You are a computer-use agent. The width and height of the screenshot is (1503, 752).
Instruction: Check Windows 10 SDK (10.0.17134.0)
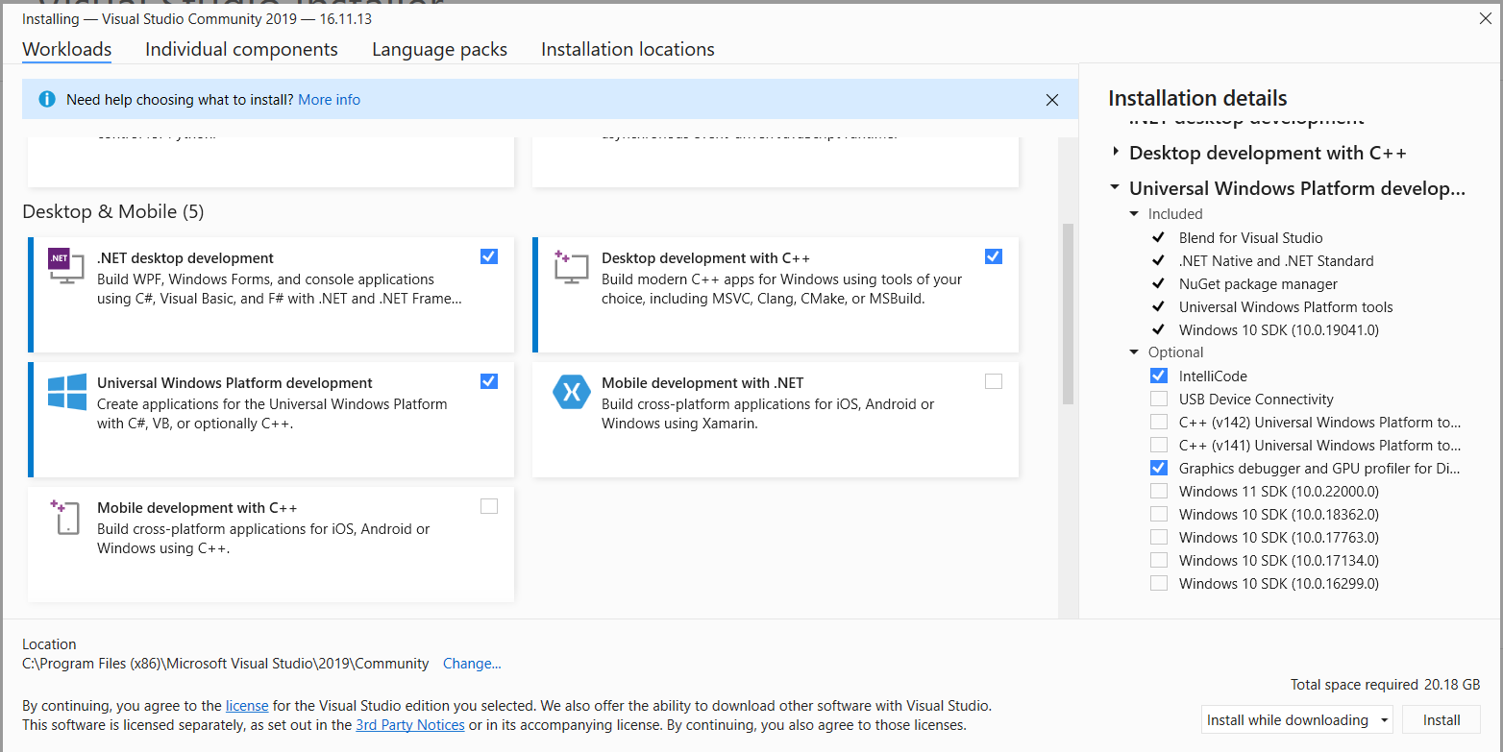(x=1159, y=560)
